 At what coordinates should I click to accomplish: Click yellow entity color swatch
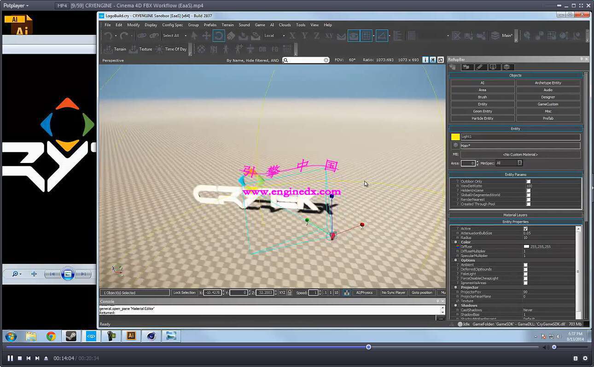[455, 137]
